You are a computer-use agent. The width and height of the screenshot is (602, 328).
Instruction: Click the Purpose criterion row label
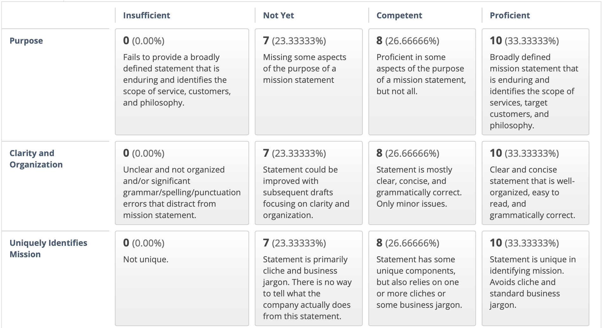pos(26,41)
